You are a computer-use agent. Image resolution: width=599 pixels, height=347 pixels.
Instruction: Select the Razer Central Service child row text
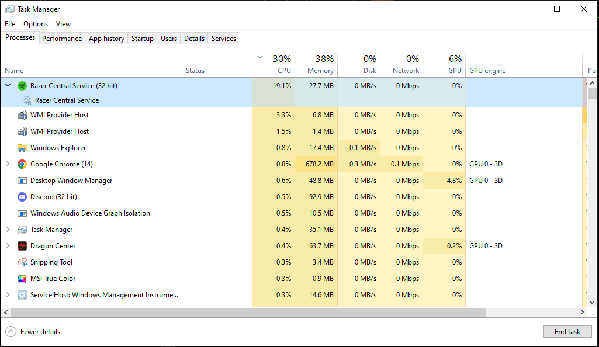point(67,100)
